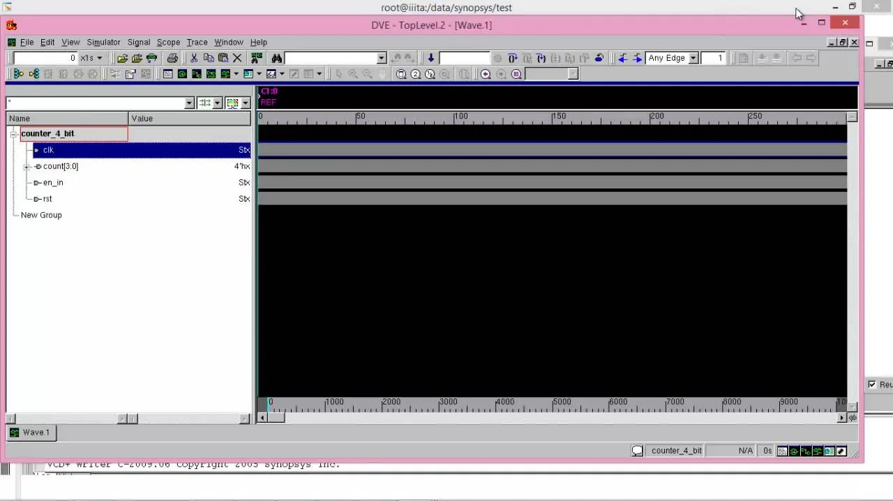893x501 pixels.
Task: Select the New Group entry
Action: pos(41,215)
